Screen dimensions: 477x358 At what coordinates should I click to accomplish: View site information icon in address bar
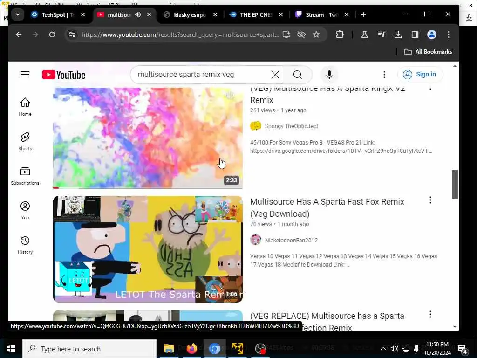72,34
